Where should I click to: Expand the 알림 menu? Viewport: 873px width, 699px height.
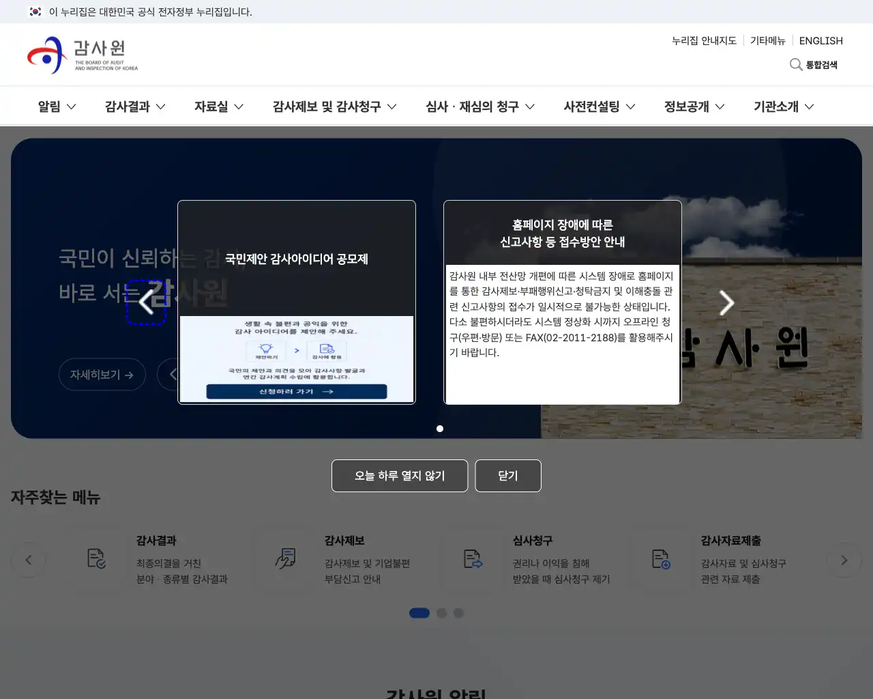[57, 106]
